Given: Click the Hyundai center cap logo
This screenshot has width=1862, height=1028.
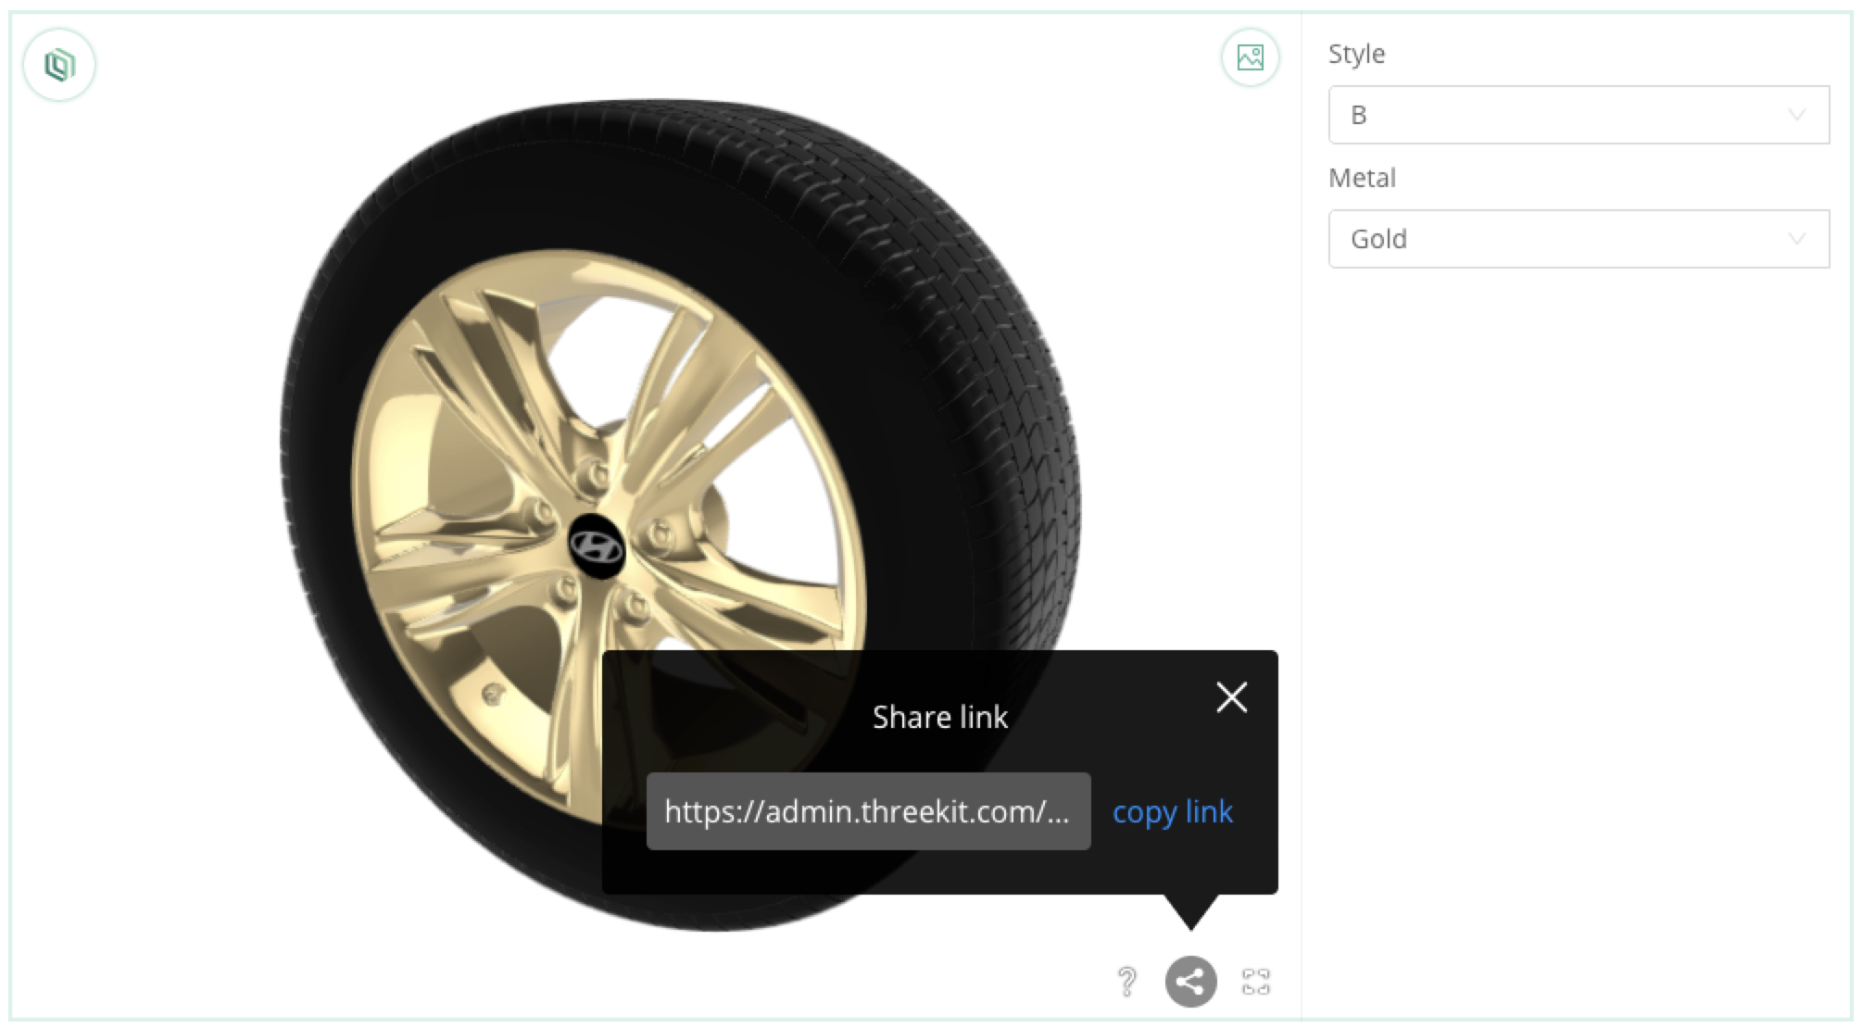Looking at the screenshot, I should click(x=596, y=547).
